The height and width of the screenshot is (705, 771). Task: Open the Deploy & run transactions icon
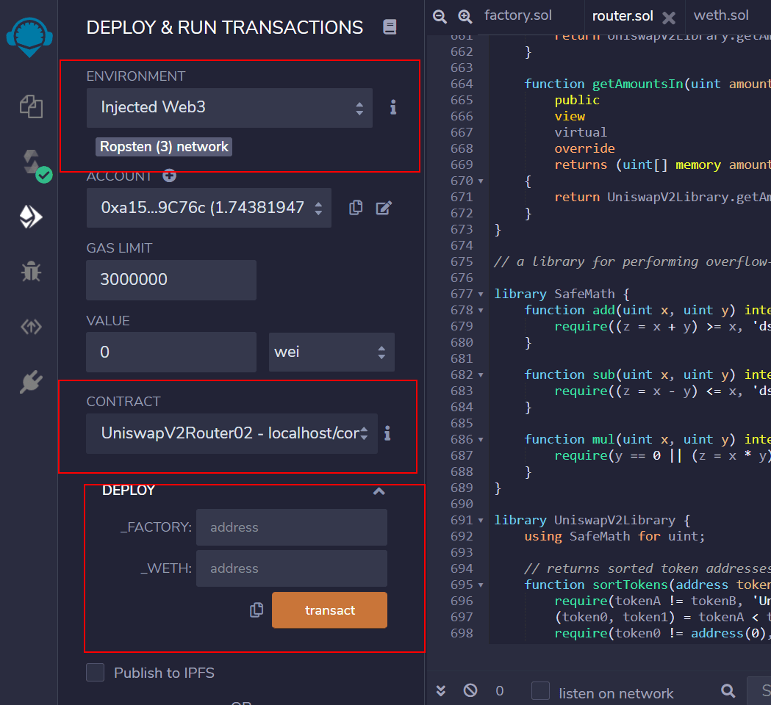click(x=31, y=217)
